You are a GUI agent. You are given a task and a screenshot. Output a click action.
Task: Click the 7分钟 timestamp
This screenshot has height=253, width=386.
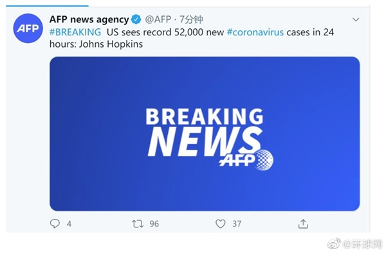pos(191,19)
